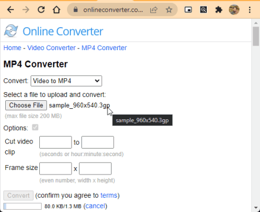
Task: Open Video Converter breadcrumb link
Action: pyautogui.click(x=51, y=48)
